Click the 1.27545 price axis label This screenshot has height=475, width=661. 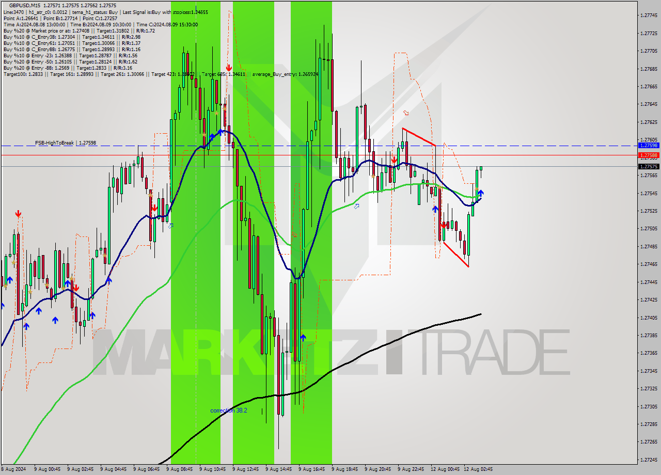click(649, 193)
